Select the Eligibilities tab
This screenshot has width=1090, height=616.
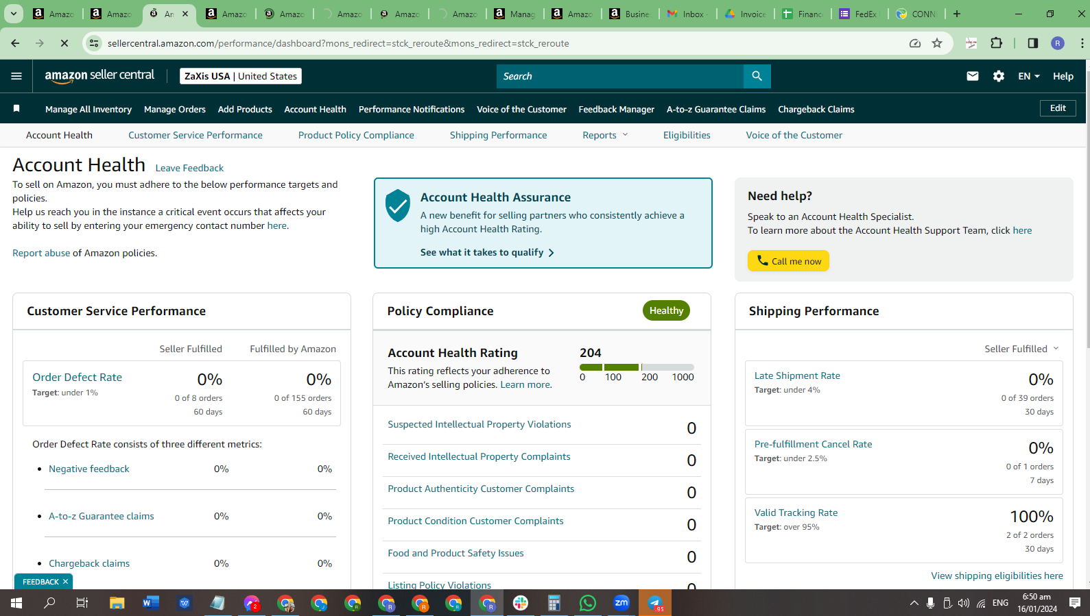coord(687,135)
